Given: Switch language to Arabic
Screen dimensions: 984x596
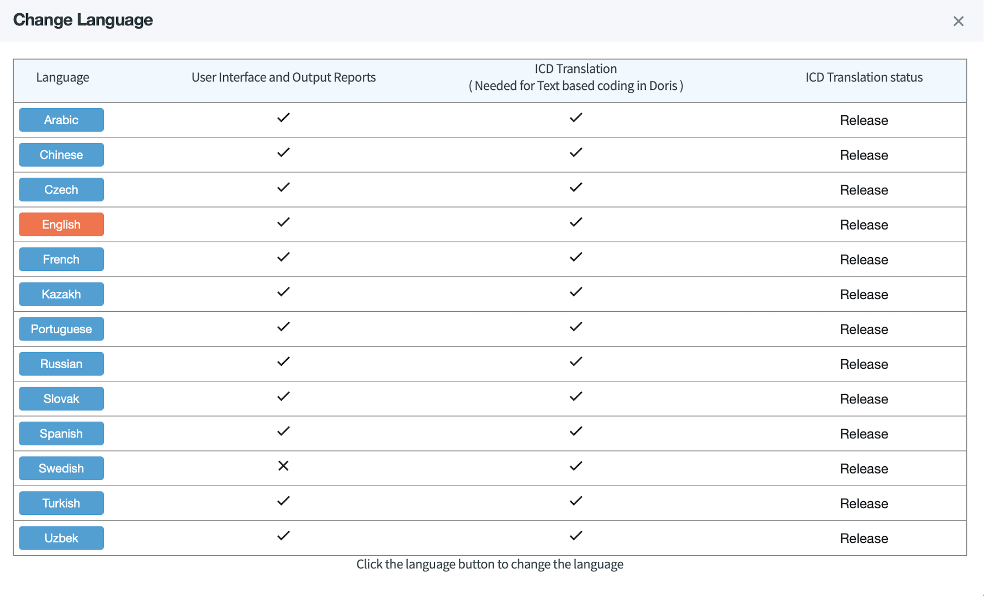Looking at the screenshot, I should pos(61,120).
